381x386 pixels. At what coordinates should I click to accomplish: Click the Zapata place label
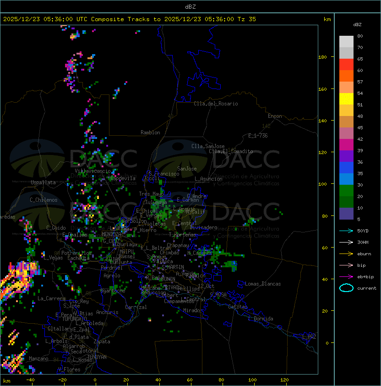[x=102, y=342]
